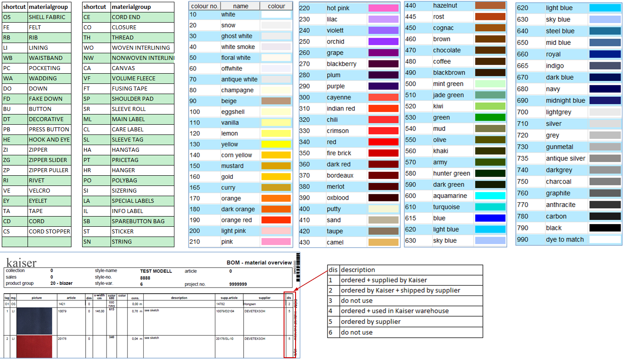Click the dye to match swatch
Viewport: 624px width, 359px height.
click(x=604, y=239)
